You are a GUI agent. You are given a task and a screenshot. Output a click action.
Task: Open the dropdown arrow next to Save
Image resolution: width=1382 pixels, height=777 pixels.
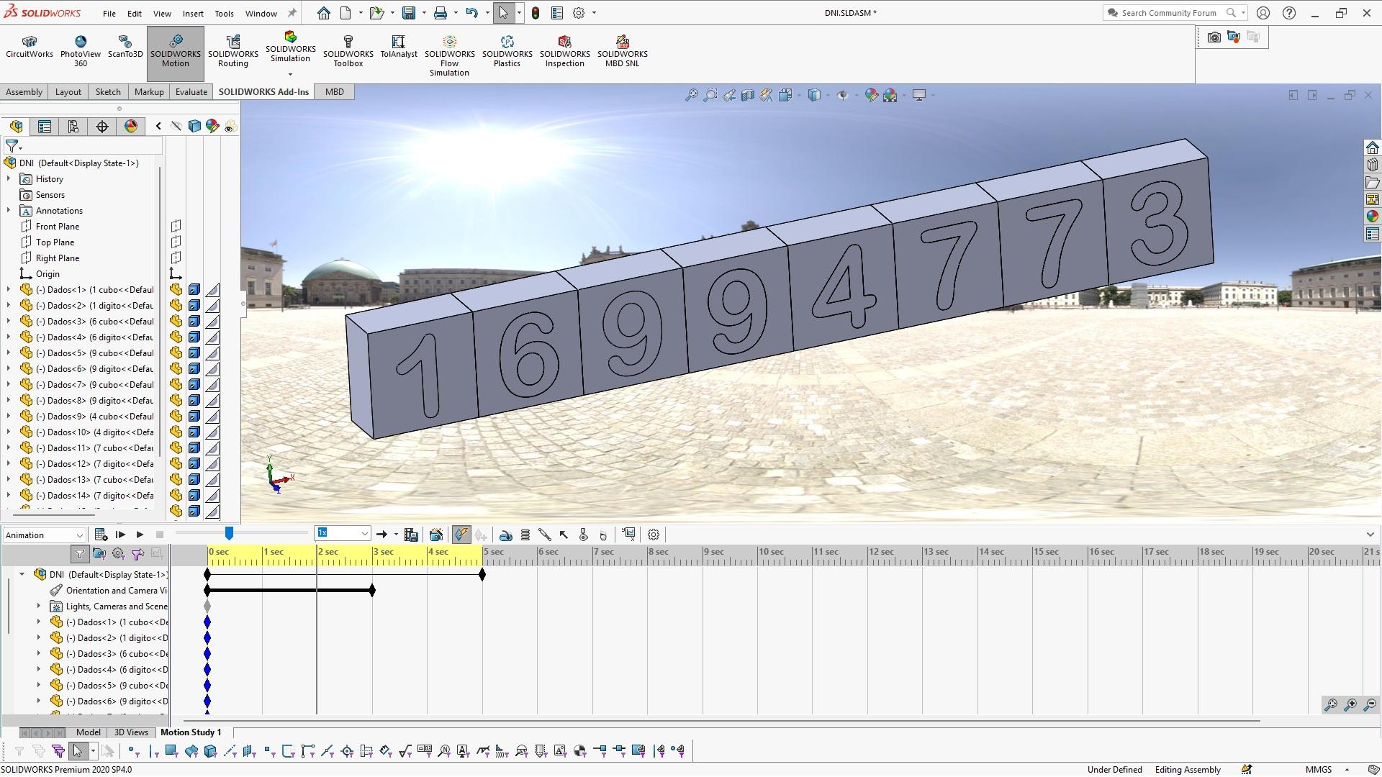424,13
